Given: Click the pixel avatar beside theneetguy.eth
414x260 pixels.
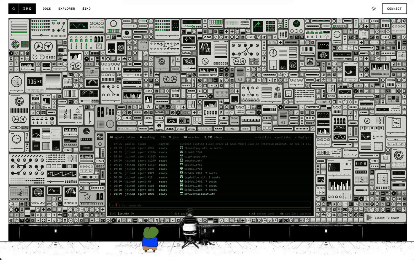Looking at the screenshot, I should pyautogui.click(x=181, y=148).
